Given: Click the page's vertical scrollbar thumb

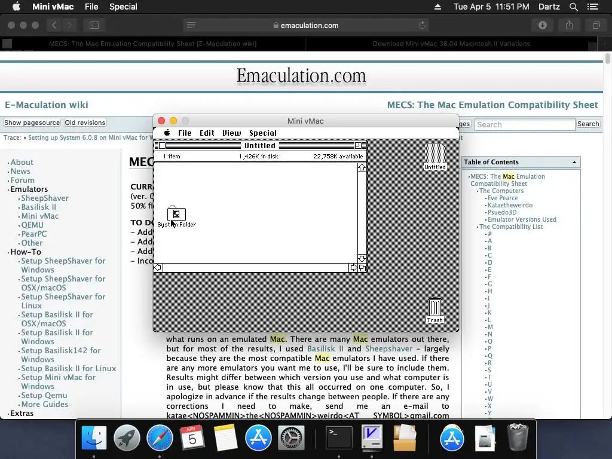Looking at the screenshot, I should tap(607, 59).
